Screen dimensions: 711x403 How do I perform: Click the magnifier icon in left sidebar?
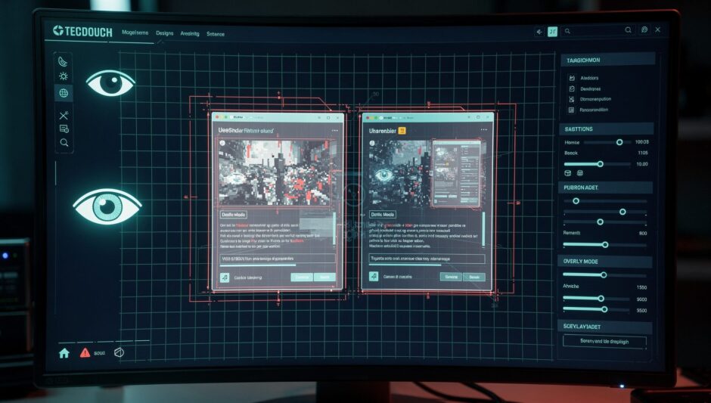click(x=64, y=143)
